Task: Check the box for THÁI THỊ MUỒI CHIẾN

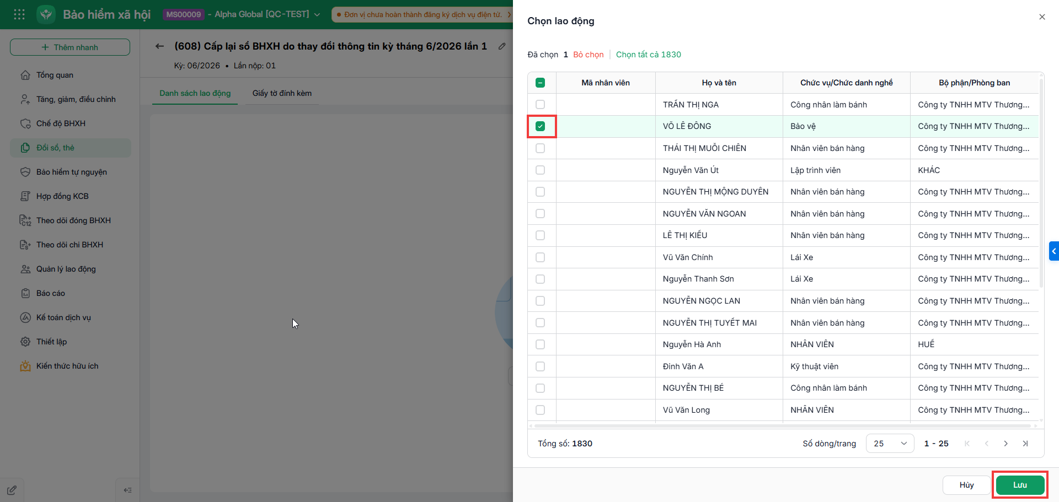Action: click(x=540, y=148)
